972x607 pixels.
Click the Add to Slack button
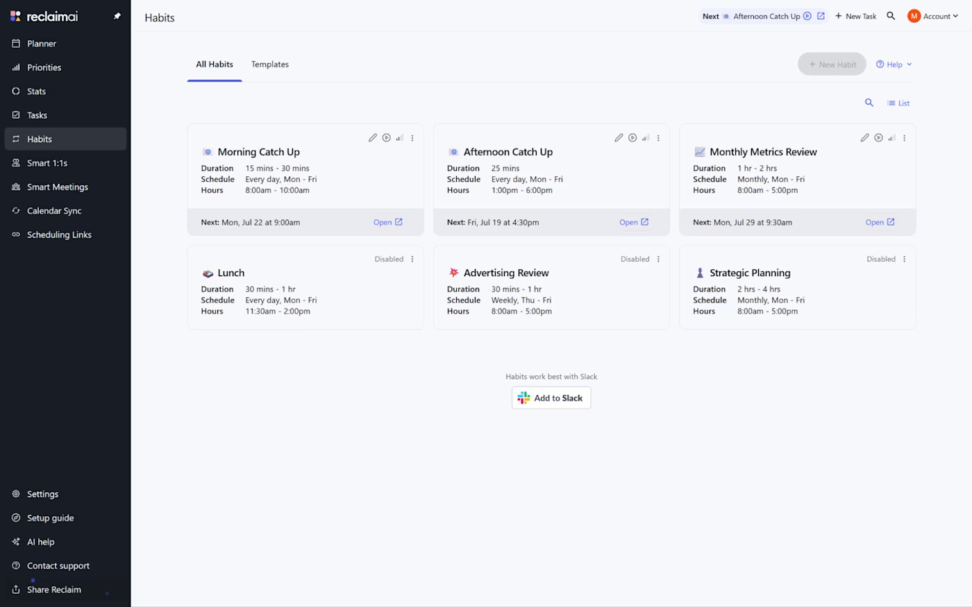(x=551, y=398)
